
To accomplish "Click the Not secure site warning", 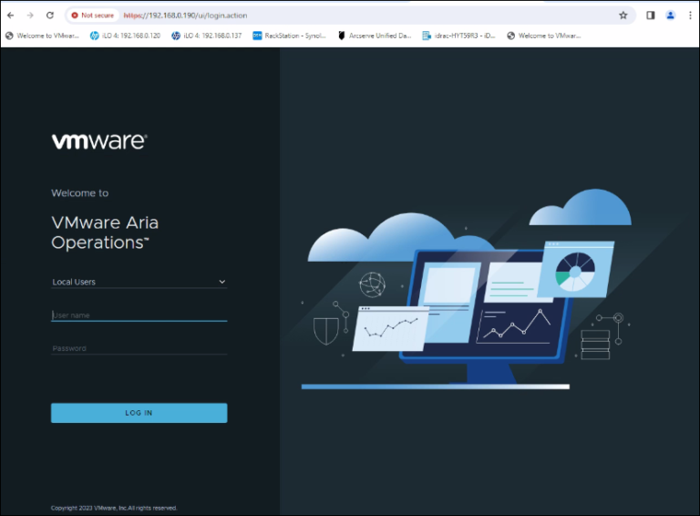I will [92, 15].
